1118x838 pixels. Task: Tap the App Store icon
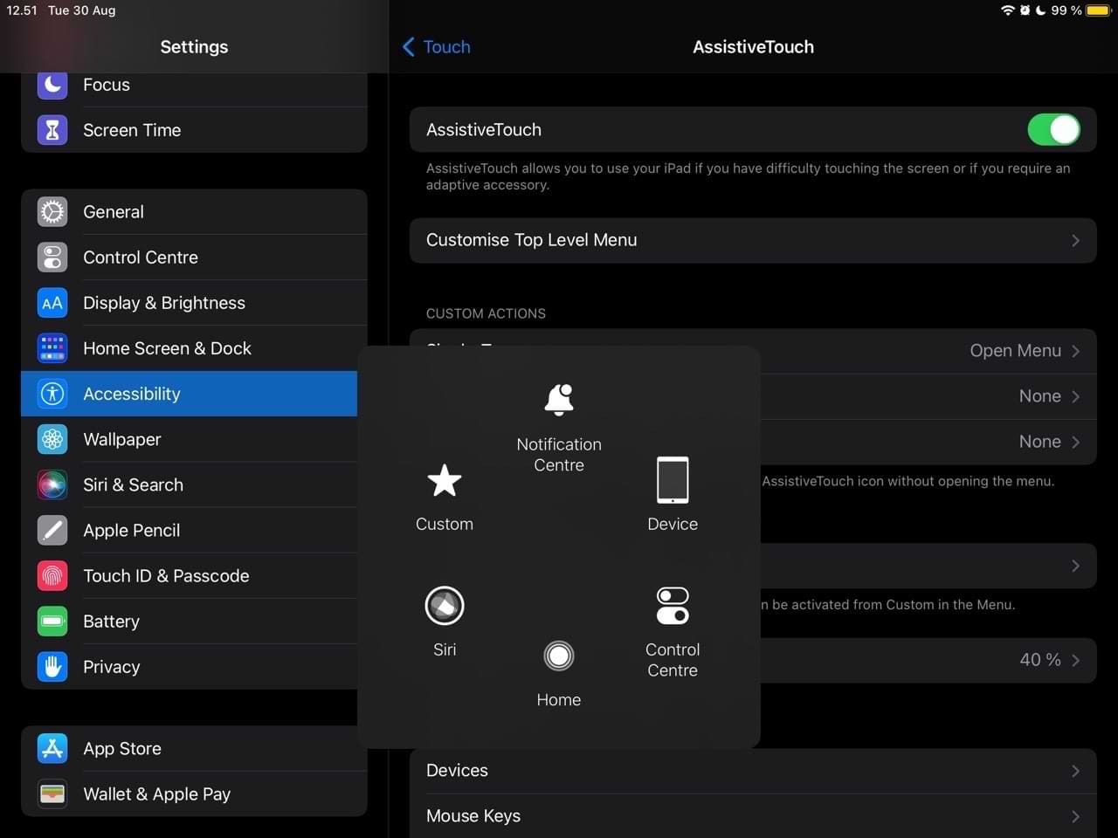click(52, 748)
